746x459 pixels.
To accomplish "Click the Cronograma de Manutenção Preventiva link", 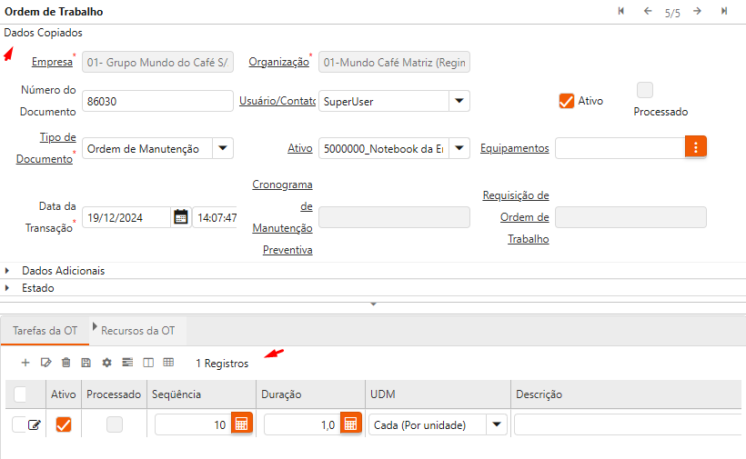I will coord(282,217).
